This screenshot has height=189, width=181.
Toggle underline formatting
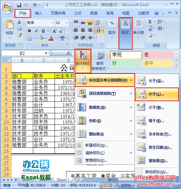[43, 31]
